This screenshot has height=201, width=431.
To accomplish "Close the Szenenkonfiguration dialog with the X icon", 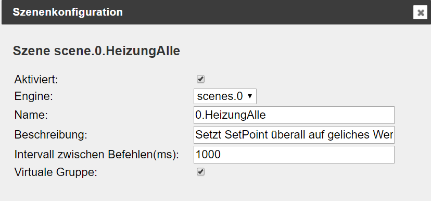I will pos(420,12).
